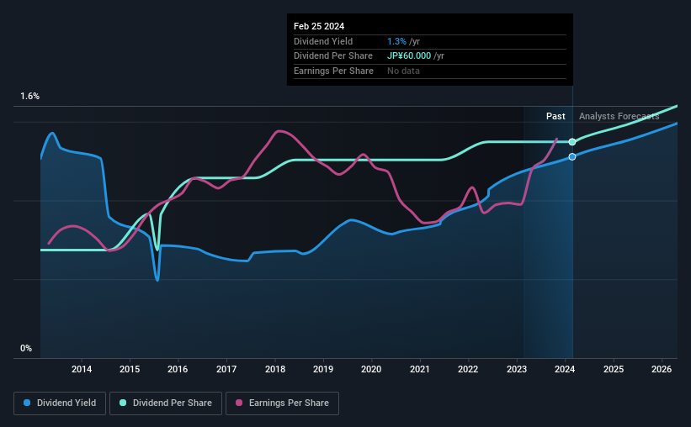691x427 pixels.
Task: Click the teal Dividend Per Share legend dot
Action: [123, 403]
